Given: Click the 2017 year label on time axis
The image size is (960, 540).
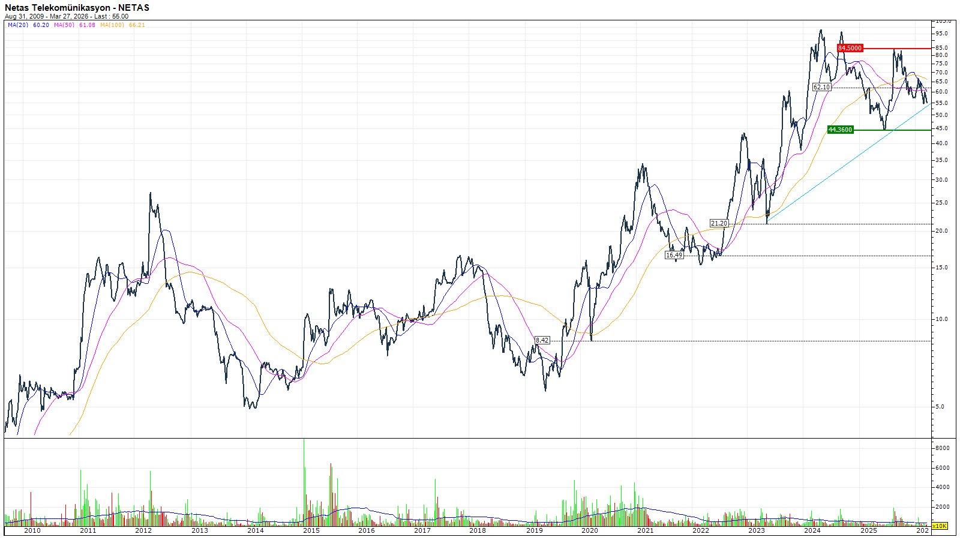Looking at the screenshot, I should 422,530.
